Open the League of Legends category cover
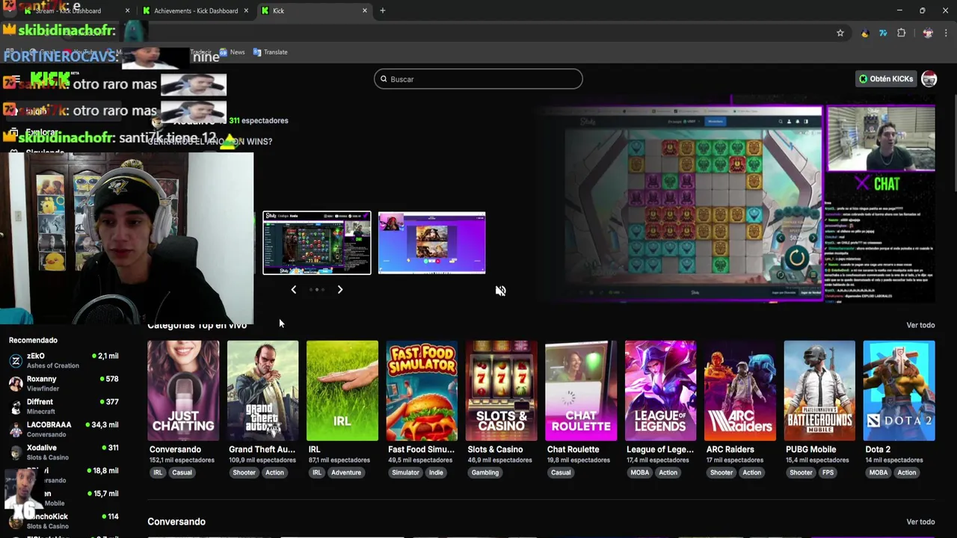 660,391
